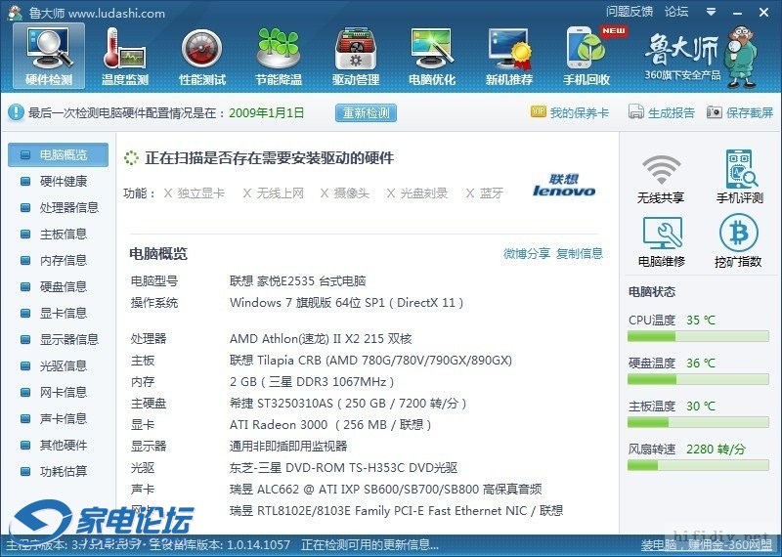Click 摄像头 feature indicator
The image size is (782, 557).
[x=345, y=193]
